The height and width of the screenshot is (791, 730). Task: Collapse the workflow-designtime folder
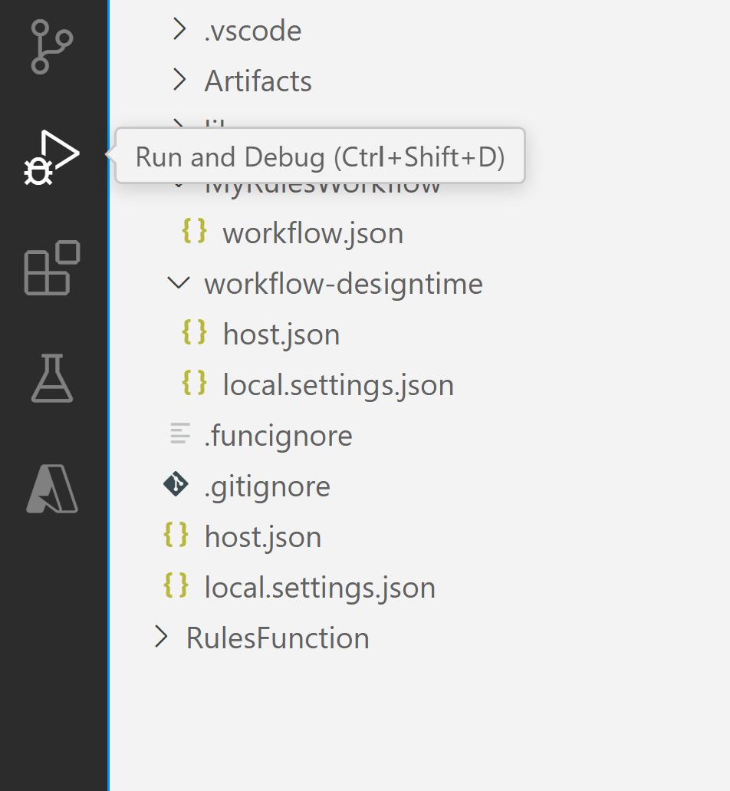(x=179, y=282)
